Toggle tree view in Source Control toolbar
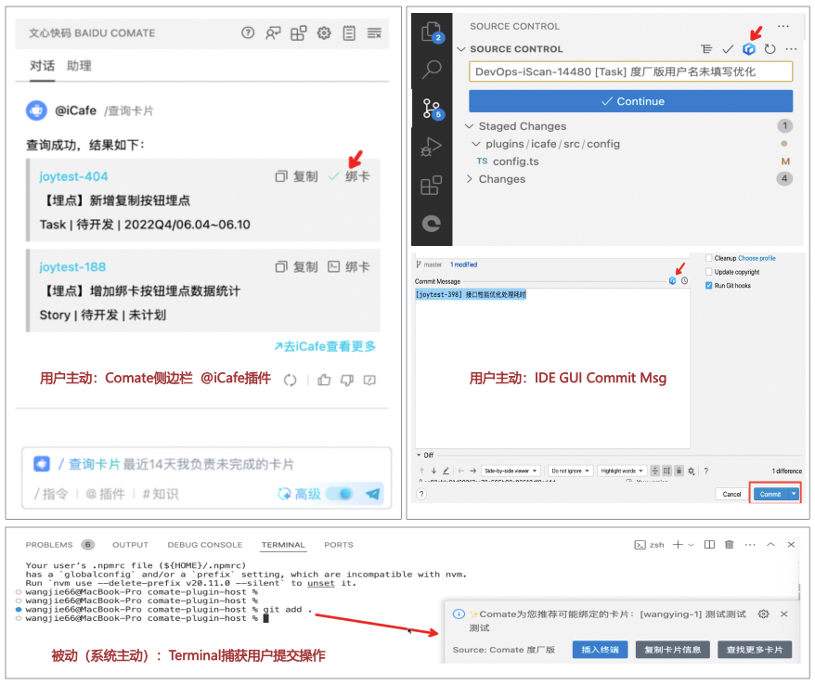 pos(706,49)
